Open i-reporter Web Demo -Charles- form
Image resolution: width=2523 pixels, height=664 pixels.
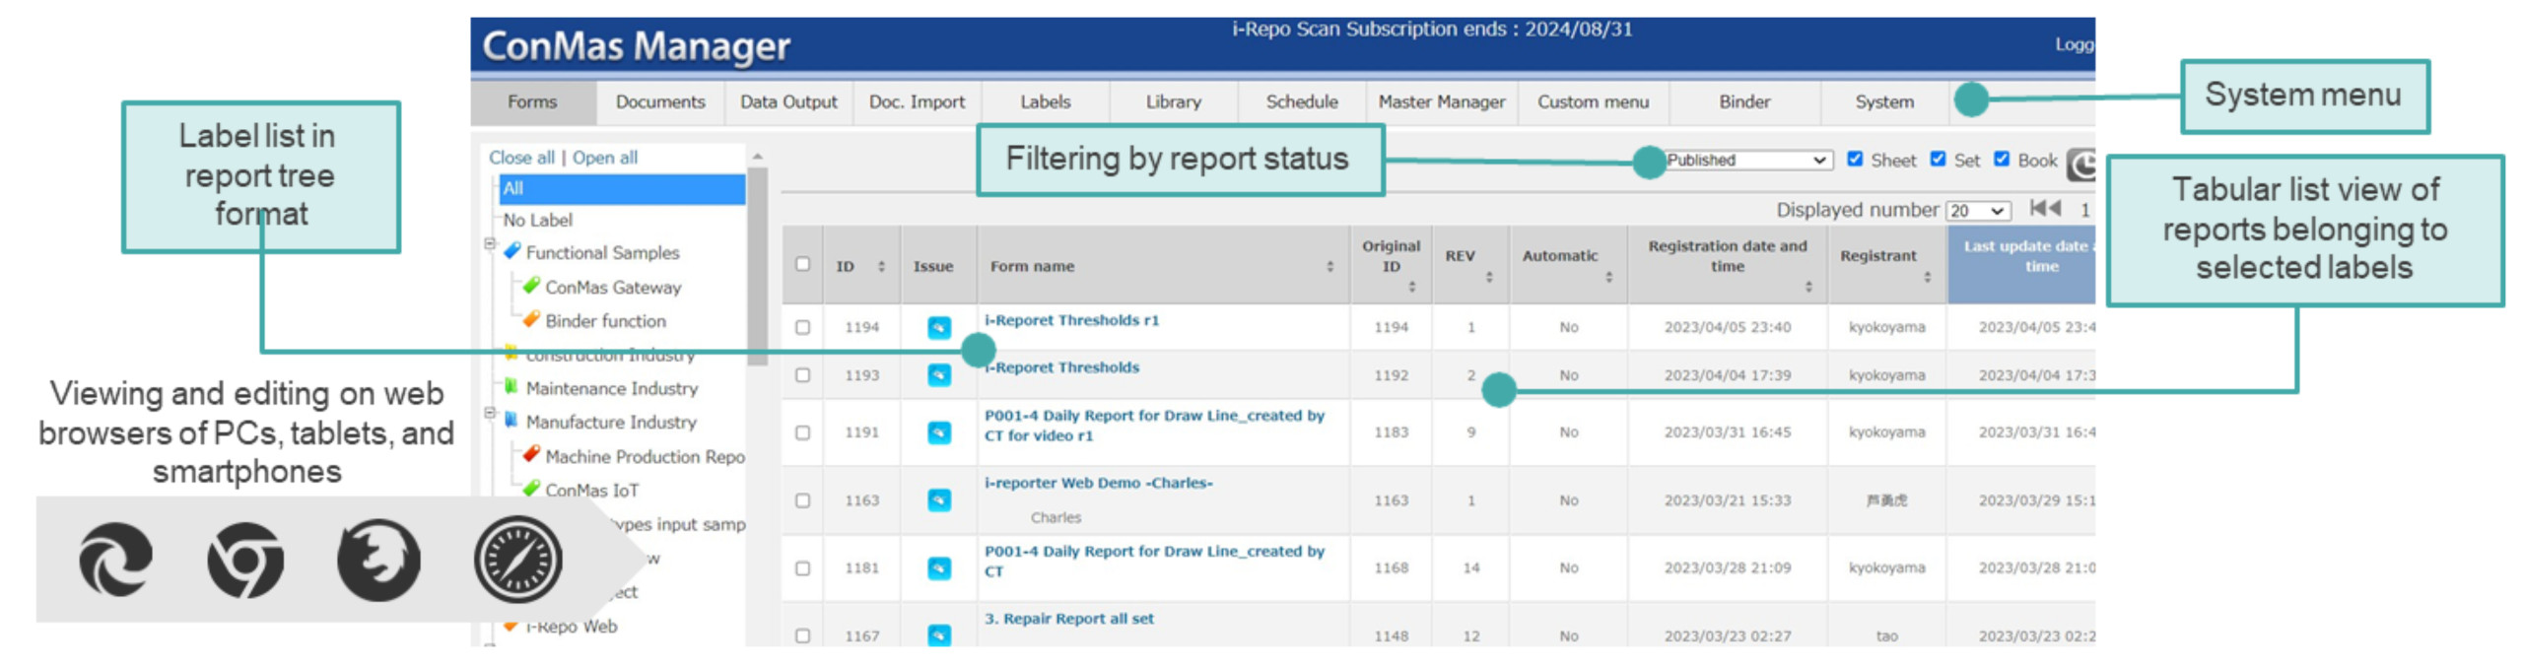1097,482
